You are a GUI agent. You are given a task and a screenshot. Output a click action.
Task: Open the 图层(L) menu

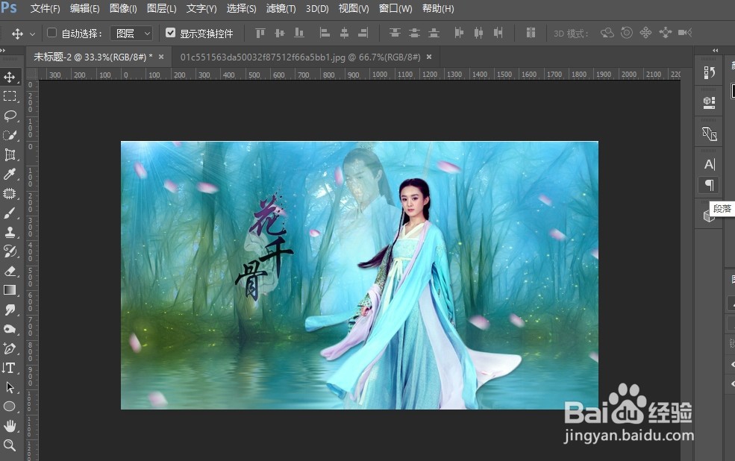(161, 8)
